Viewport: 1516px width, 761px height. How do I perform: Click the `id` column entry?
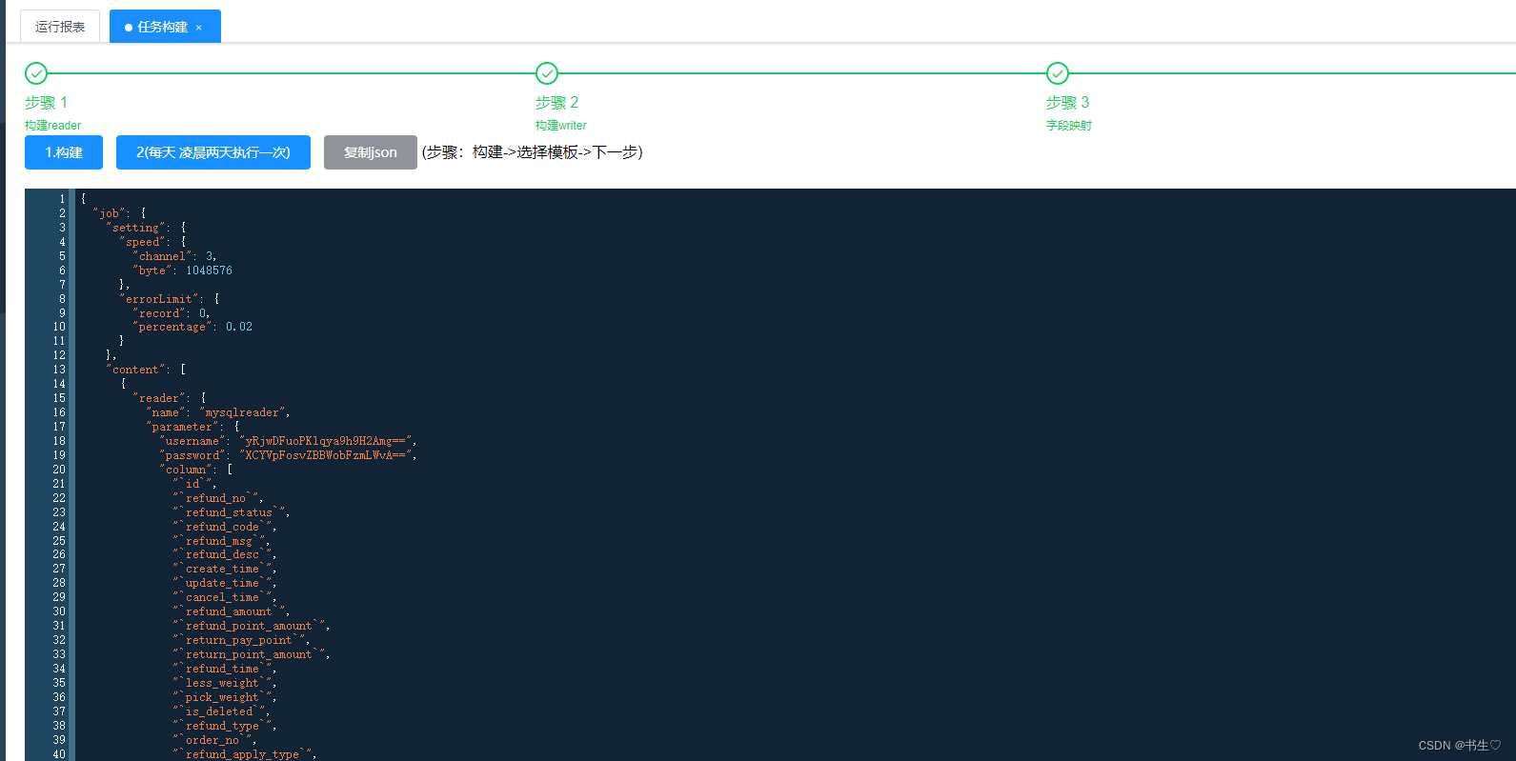coord(193,484)
